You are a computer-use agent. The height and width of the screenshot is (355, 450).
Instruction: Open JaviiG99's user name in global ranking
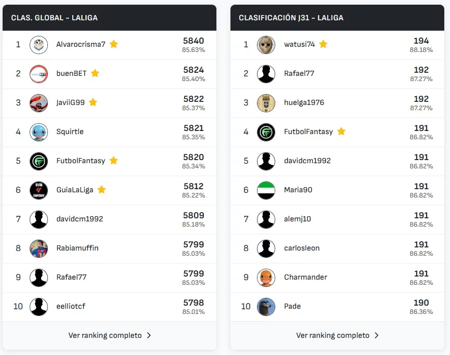point(70,103)
